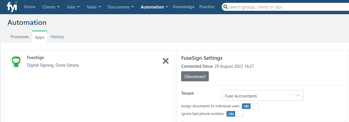Open the Knowledge section
349x122 pixels.
click(x=184, y=7)
